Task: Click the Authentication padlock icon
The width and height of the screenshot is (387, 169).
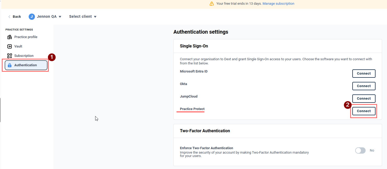Action: (x=10, y=65)
